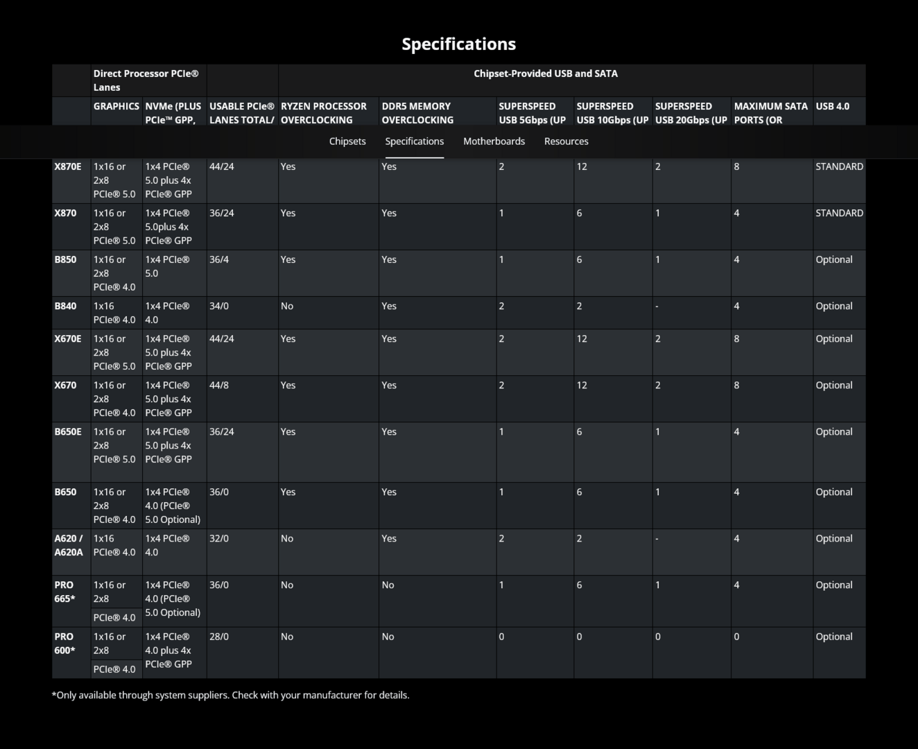Select the Specifications tab

point(414,141)
